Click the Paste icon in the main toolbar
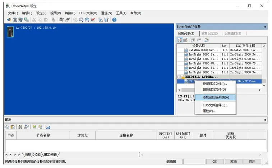Screen dimensions: 272x168 pos(46,20)
